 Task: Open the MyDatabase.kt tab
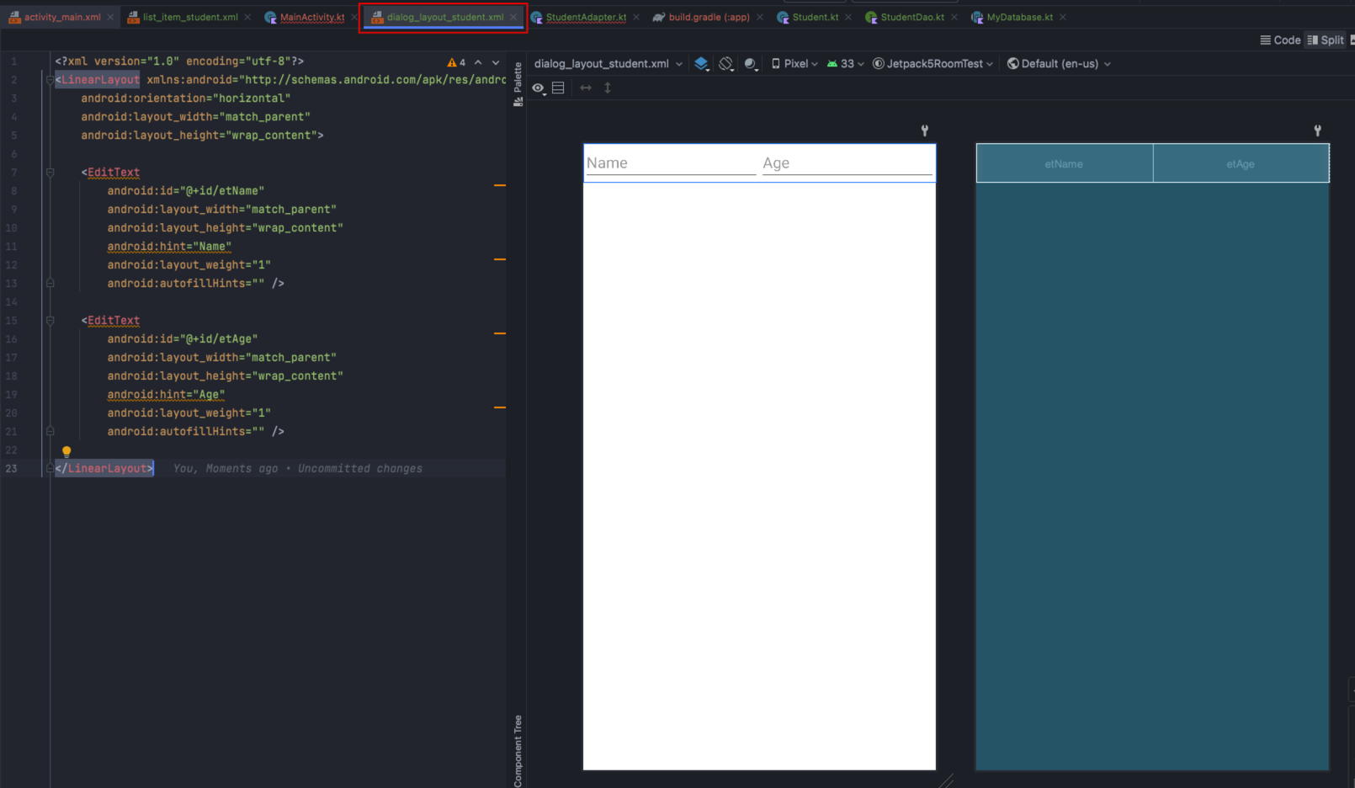click(1019, 17)
